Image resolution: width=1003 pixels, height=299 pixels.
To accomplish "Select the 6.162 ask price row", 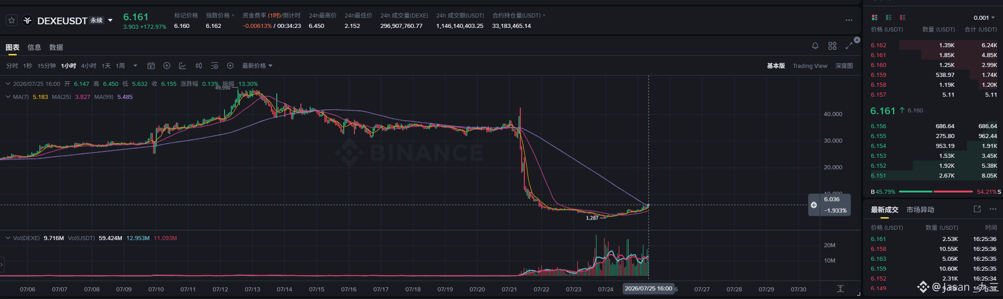I will pos(934,45).
